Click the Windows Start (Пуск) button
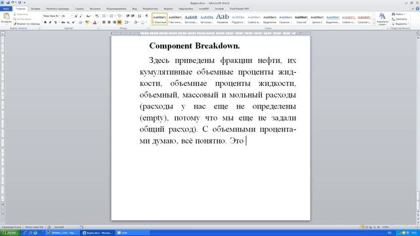This screenshot has width=420, height=236. click(10, 233)
